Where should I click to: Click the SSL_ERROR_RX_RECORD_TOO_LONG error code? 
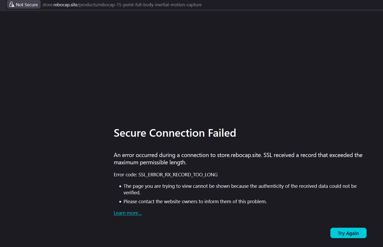coord(178,175)
